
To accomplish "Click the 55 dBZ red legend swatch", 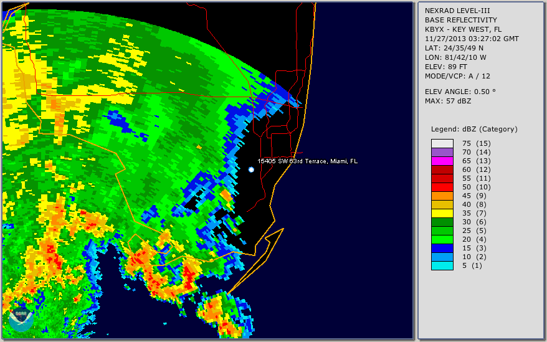I will click(x=442, y=178).
